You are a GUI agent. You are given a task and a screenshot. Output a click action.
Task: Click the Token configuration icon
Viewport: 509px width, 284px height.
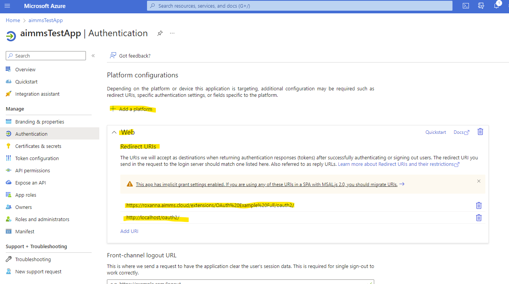pyautogui.click(x=8, y=158)
